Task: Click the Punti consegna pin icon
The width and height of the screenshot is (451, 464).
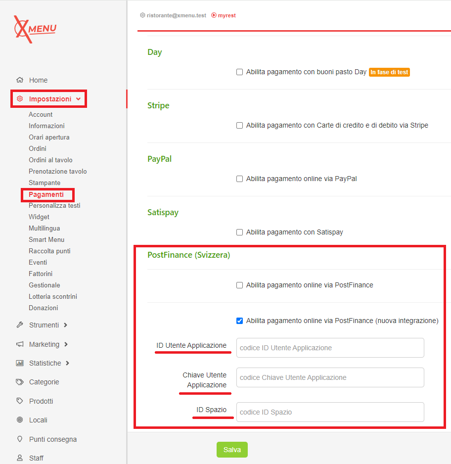Action: point(20,439)
